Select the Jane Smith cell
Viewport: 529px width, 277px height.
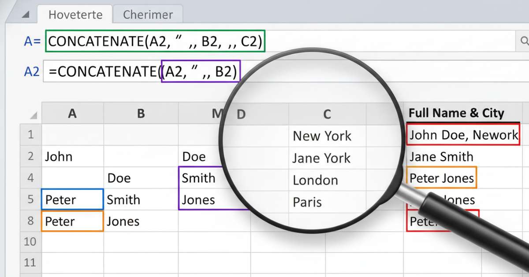coord(441,157)
